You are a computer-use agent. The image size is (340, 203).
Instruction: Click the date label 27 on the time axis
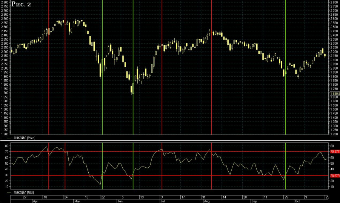click(x=25, y=197)
